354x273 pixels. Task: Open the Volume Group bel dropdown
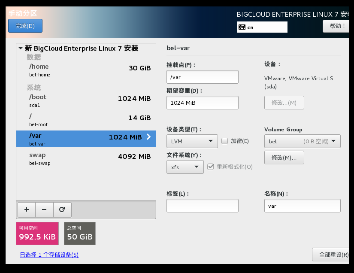click(x=303, y=141)
